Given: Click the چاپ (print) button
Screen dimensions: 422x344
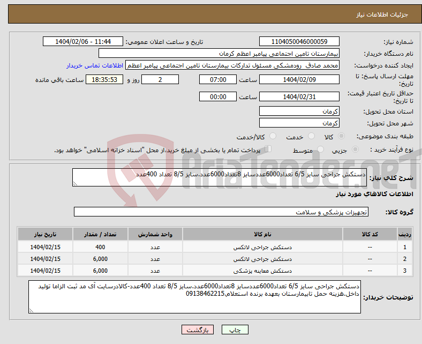Looking at the screenshot, I should pos(235,330).
